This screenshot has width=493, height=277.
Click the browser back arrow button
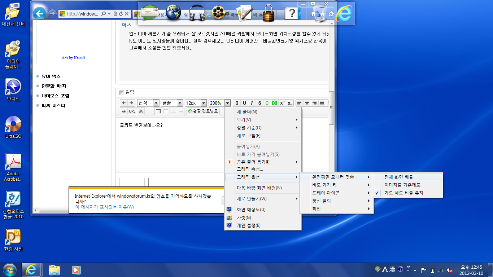40,14
